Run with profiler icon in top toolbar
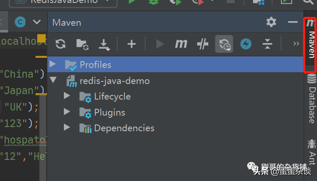The height and width of the screenshot is (181, 317). (x=198, y=2)
